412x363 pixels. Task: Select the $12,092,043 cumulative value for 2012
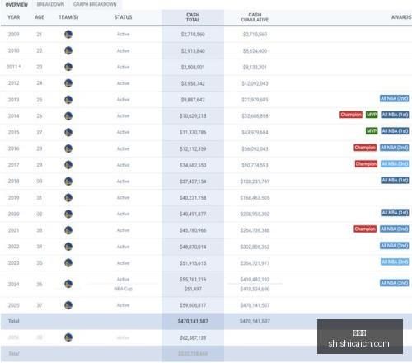[255, 83]
